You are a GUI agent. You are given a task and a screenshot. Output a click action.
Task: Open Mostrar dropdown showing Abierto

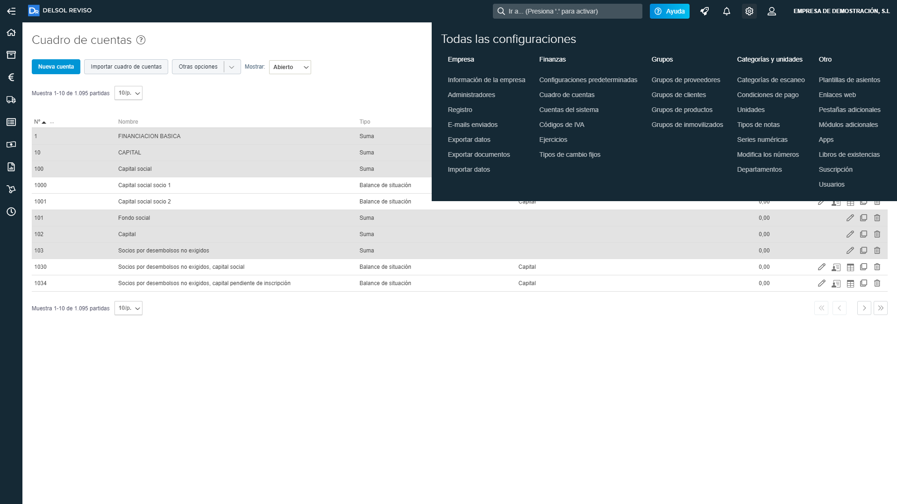(x=290, y=67)
